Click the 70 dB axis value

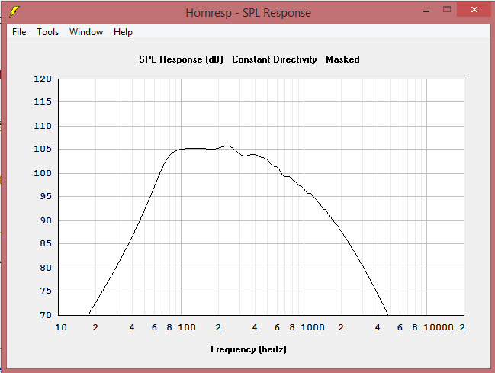tap(46, 315)
